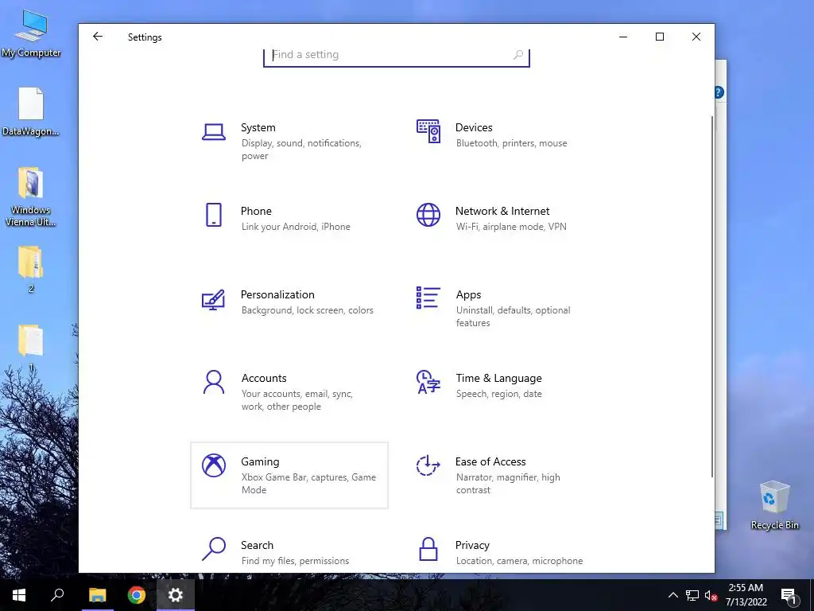814x611 pixels.
Task: Select the desktop folder named 1
Action: pyautogui.click(x=31, y=348)
